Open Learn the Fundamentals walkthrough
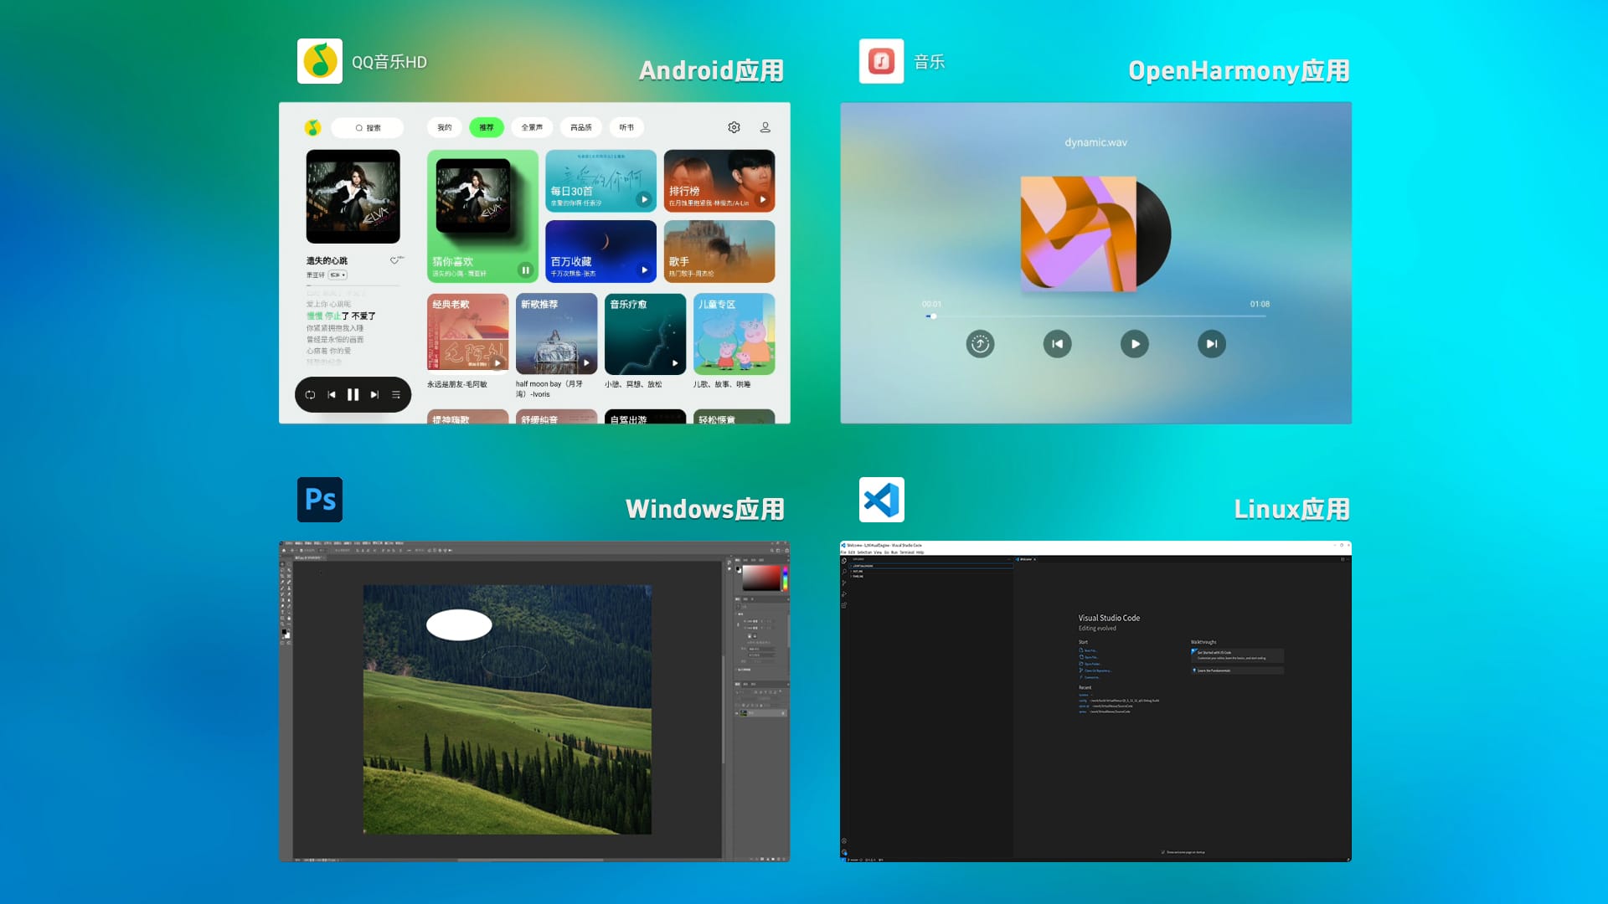The height and width of the screenshot is (904, 1608). [1237, 670]
